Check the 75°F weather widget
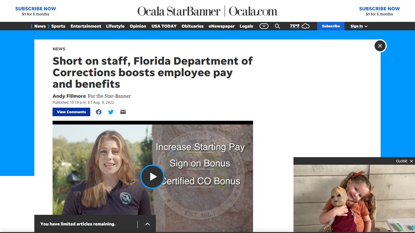415x233 pixels. (x=300, y=26)
